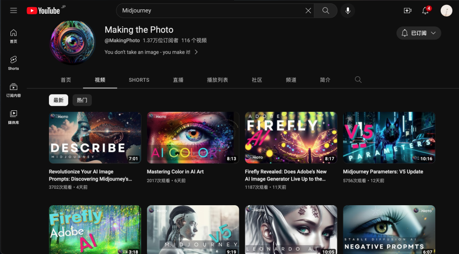This screenshot has height=254, width=459.
Task: Open the LEONARDO AI video thumbnail
Action: 291,229
